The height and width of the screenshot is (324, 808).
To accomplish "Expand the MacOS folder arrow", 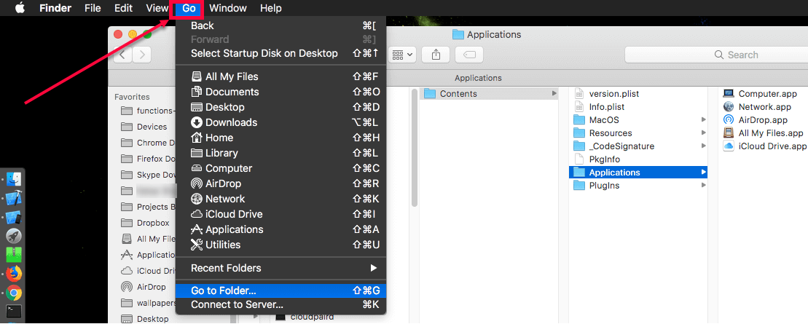I will click(703, 120).
